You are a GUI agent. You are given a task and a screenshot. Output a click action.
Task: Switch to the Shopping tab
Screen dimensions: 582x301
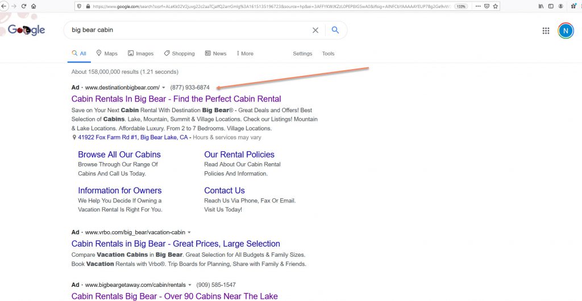[x=179, y=53]
